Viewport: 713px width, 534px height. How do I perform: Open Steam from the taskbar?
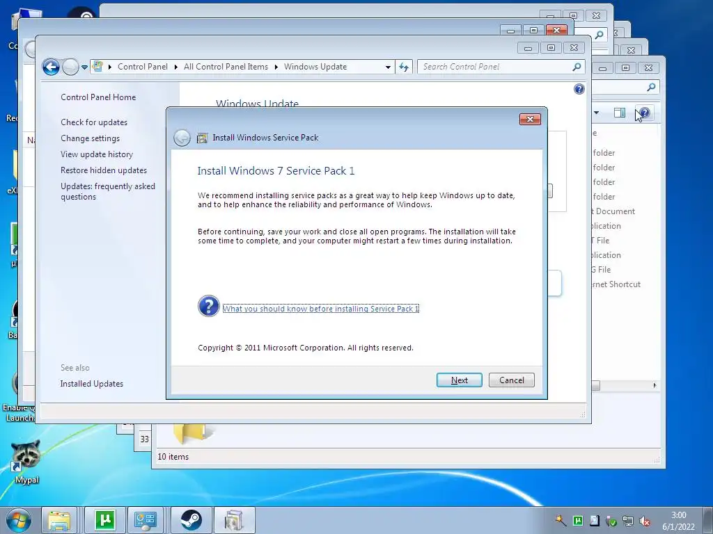pos(191,520)
